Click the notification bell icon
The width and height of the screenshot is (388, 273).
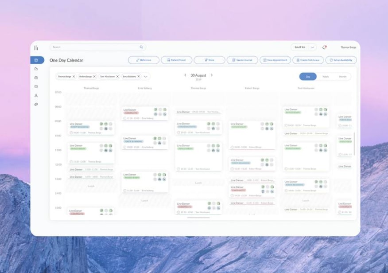[x=324, y=46]
